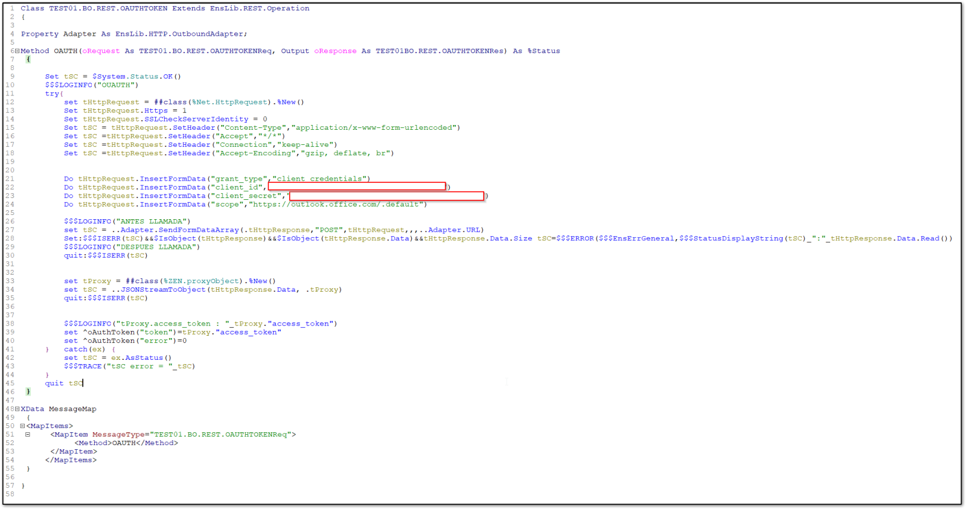
Task: Collapse the Method OAUTH fold marker
Action: (x=17, y=51)
